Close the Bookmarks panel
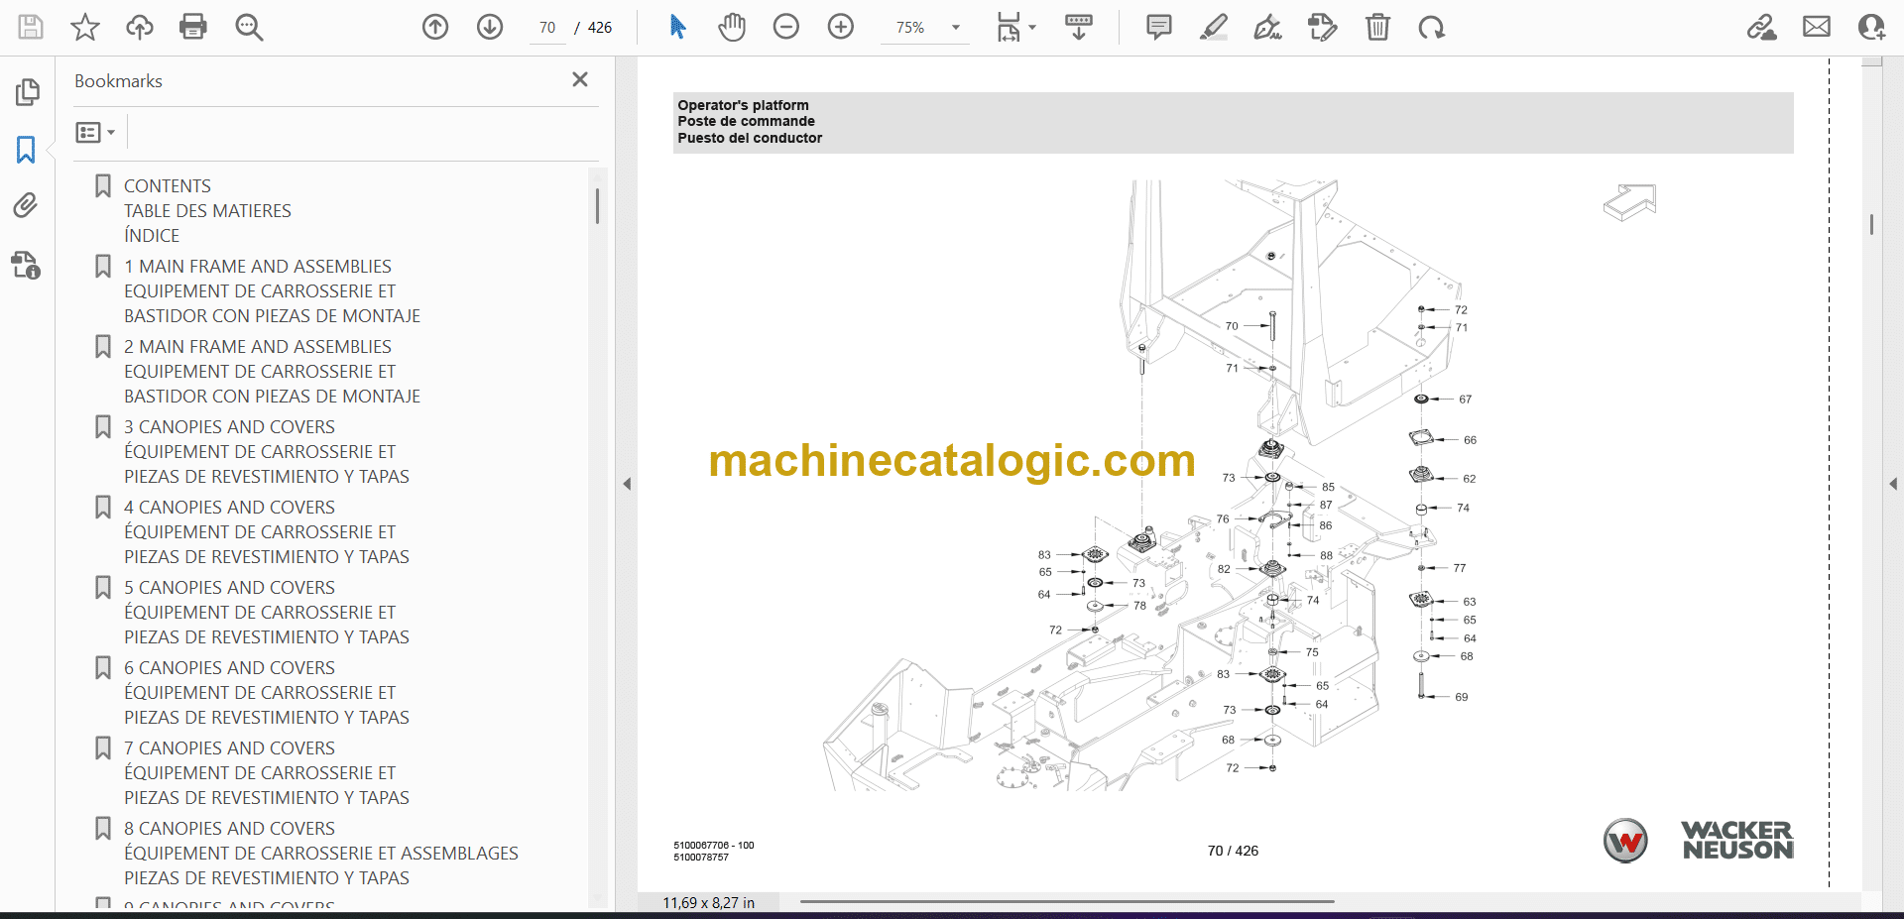 [580, 79]
